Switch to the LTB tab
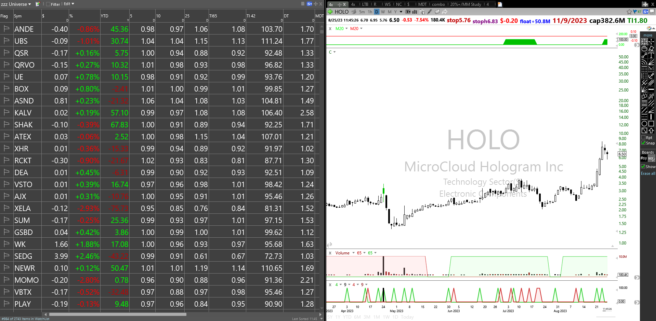The width and height of the screenshot is (656, 321). pos(365,4)
